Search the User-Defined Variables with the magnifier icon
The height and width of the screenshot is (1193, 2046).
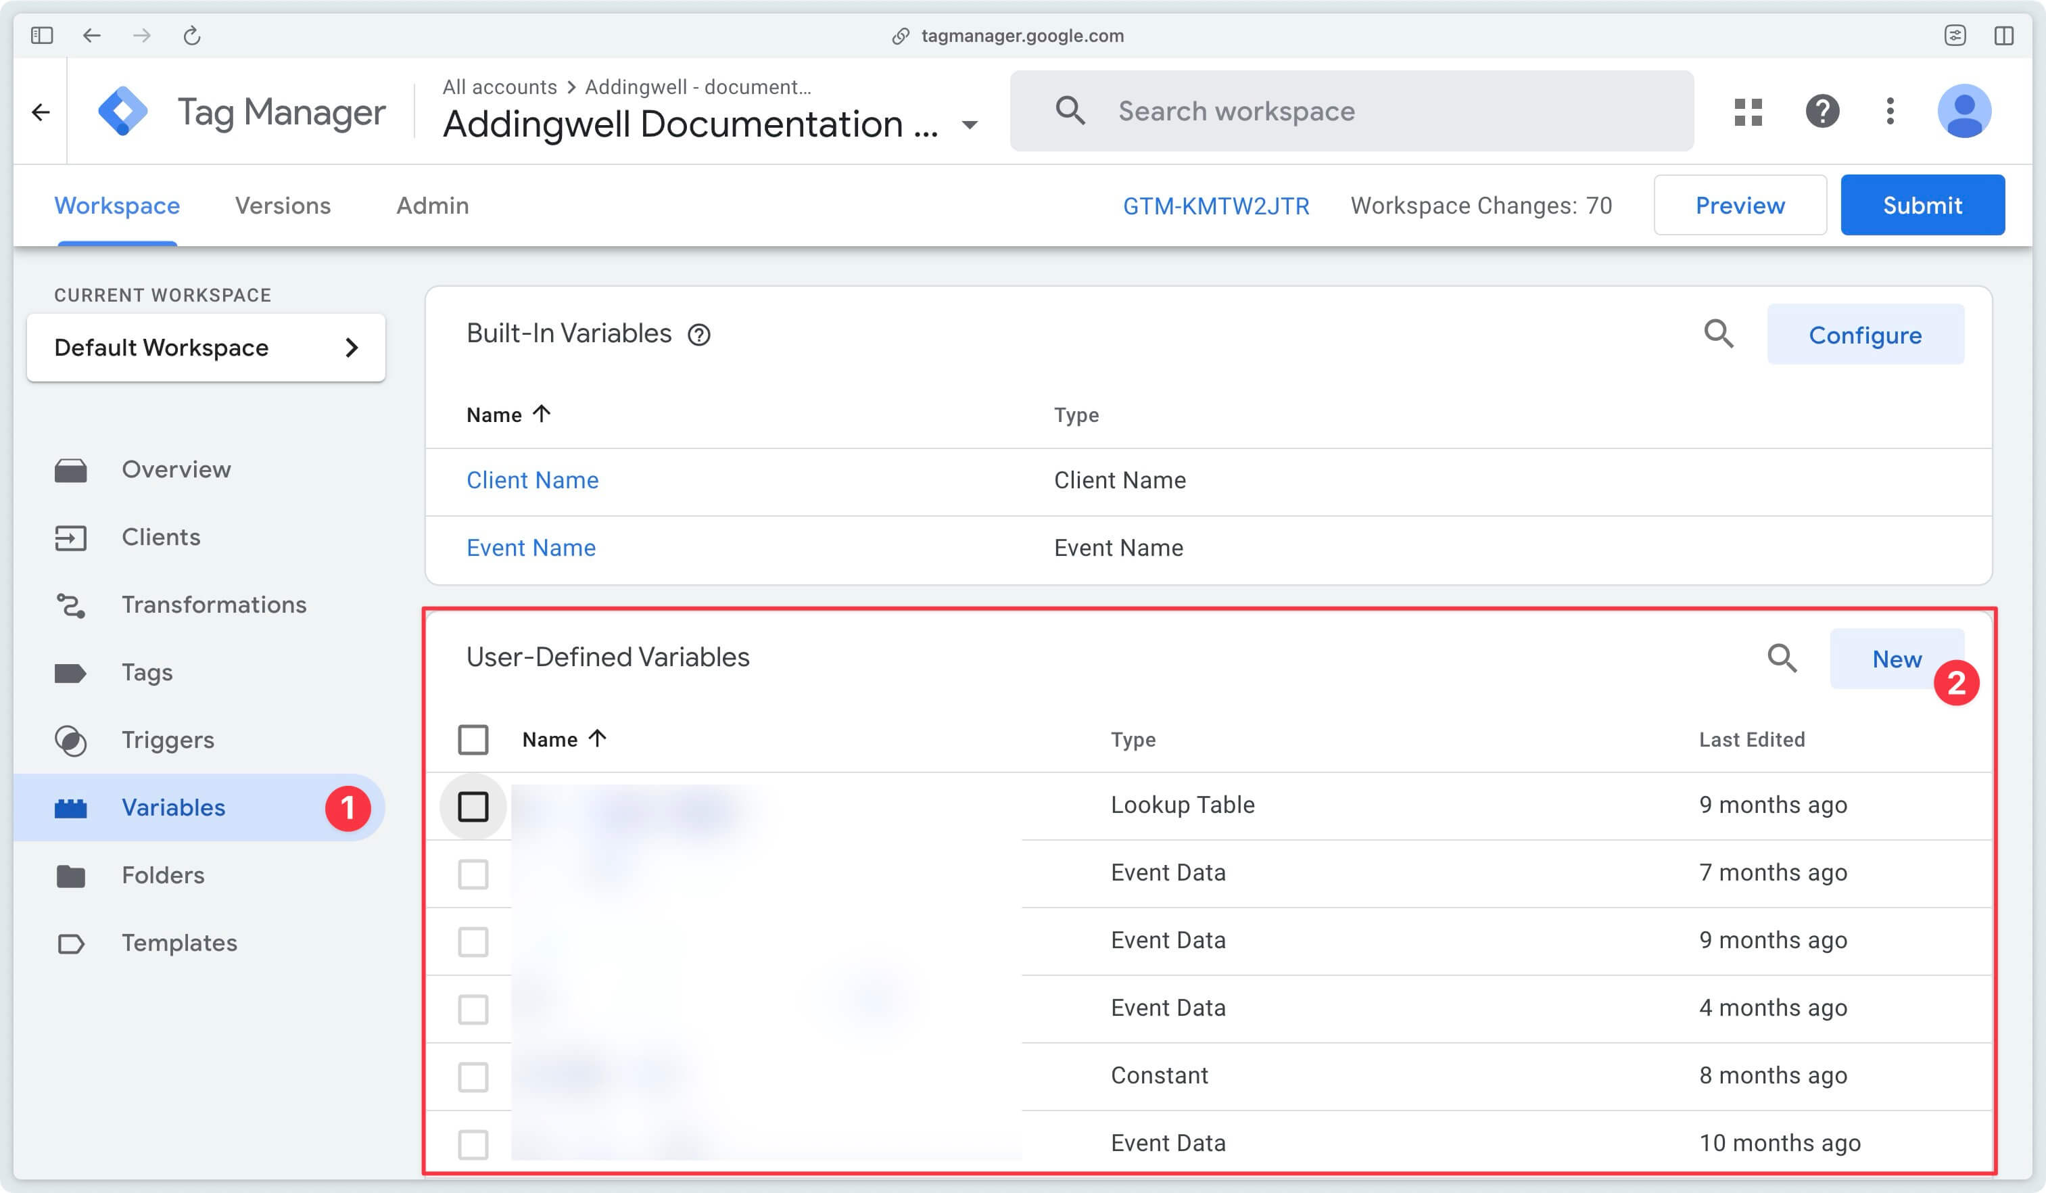click(x=1782, y=658)
